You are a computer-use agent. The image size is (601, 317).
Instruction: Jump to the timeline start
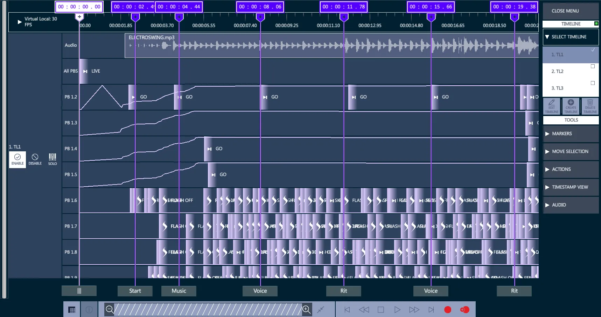pos(347,310)
